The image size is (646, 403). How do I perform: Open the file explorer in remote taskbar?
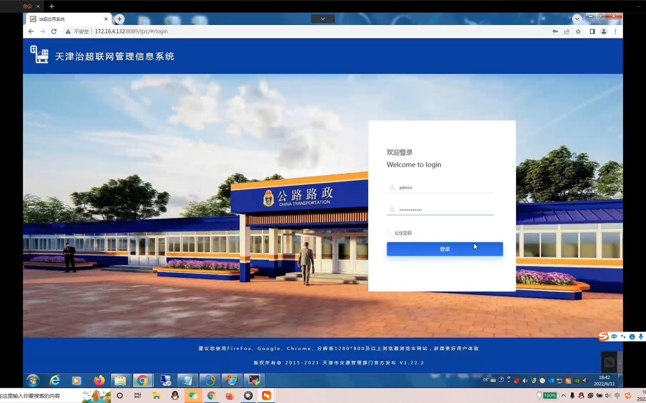tap(120, 381)
